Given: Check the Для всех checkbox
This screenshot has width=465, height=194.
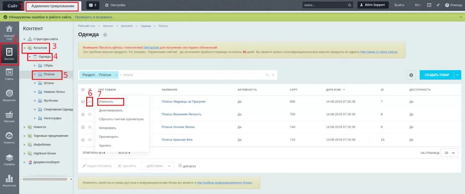Looking at the screenshot, I should [x=180, y=166].
